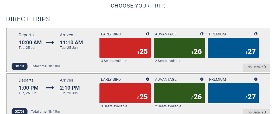This screenshot has height=114, width=276.
Task: Choose the $25 Early Bird fare on GX703
Action: (x=125, y=93)
